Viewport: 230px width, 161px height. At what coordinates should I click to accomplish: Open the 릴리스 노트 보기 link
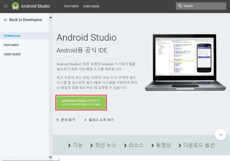coord(99,120)
